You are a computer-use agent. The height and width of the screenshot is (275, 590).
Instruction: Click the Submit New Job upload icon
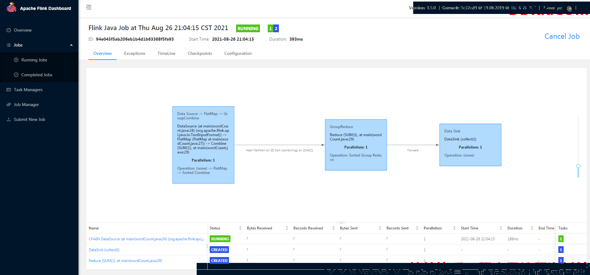[9, 119]
